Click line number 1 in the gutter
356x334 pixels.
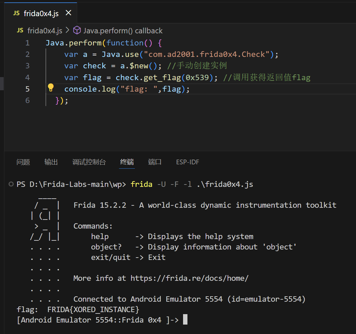click(27, 43)
